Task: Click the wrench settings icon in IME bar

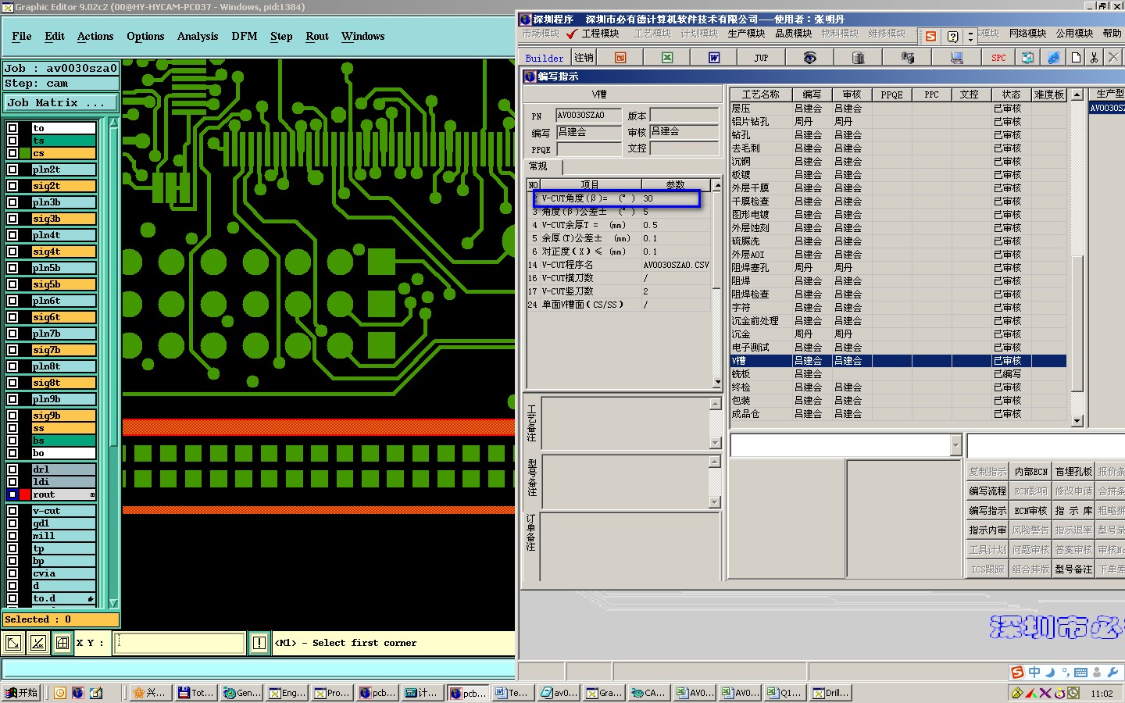Action: (1112, 673)
